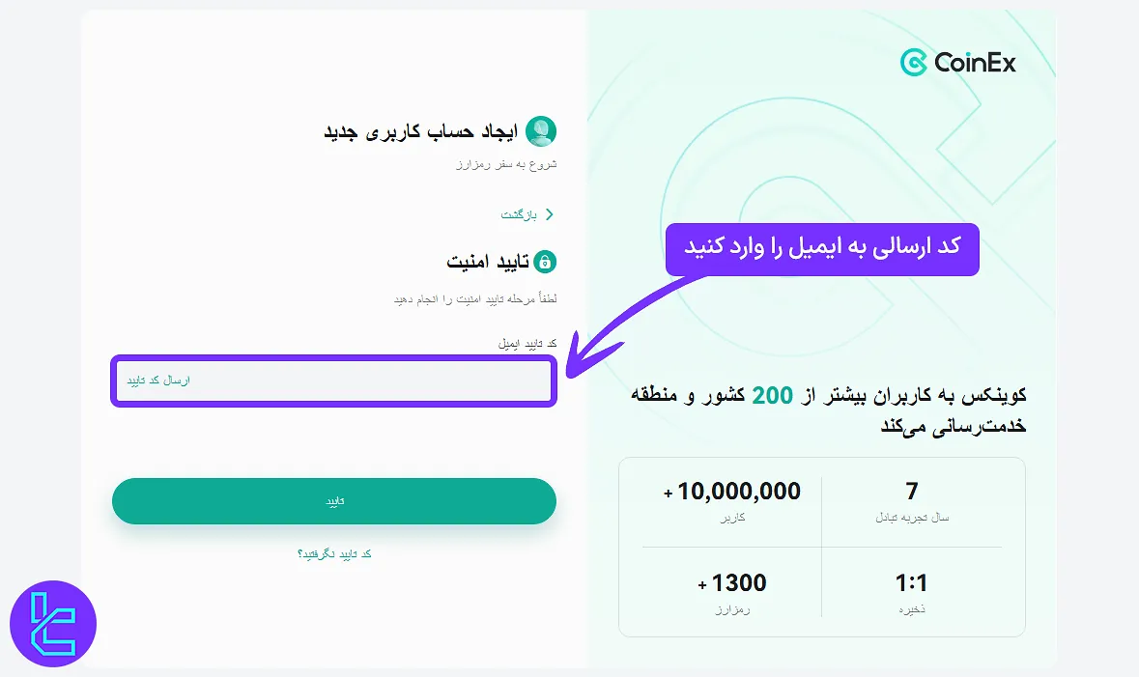Click the purple tooltip banner about the email code
Screen dimensions: 1139x677
pyautogui.click(x=822, y=249)
